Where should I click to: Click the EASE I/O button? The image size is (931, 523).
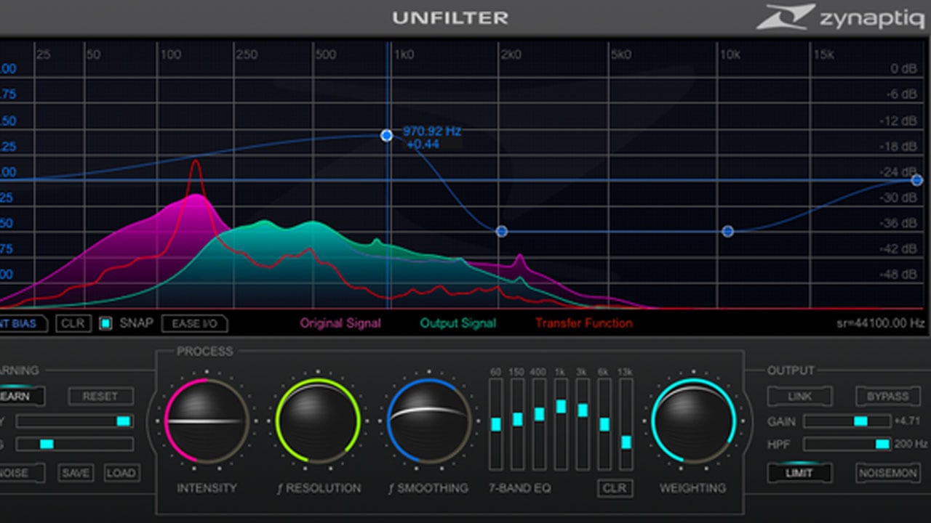click(x=194, y=323)
